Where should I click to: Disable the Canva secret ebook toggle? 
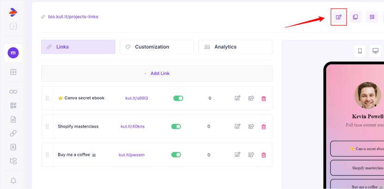[178, 98]
